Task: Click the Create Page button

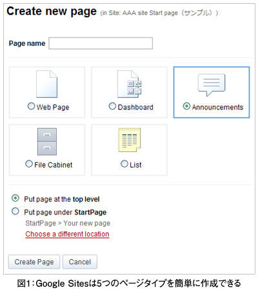Action: click(34, 262)
